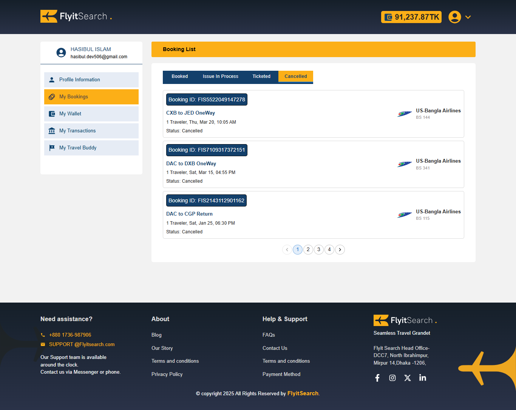Go to page 3 of bookings
The image size is (516, 410).
(319, 250)
